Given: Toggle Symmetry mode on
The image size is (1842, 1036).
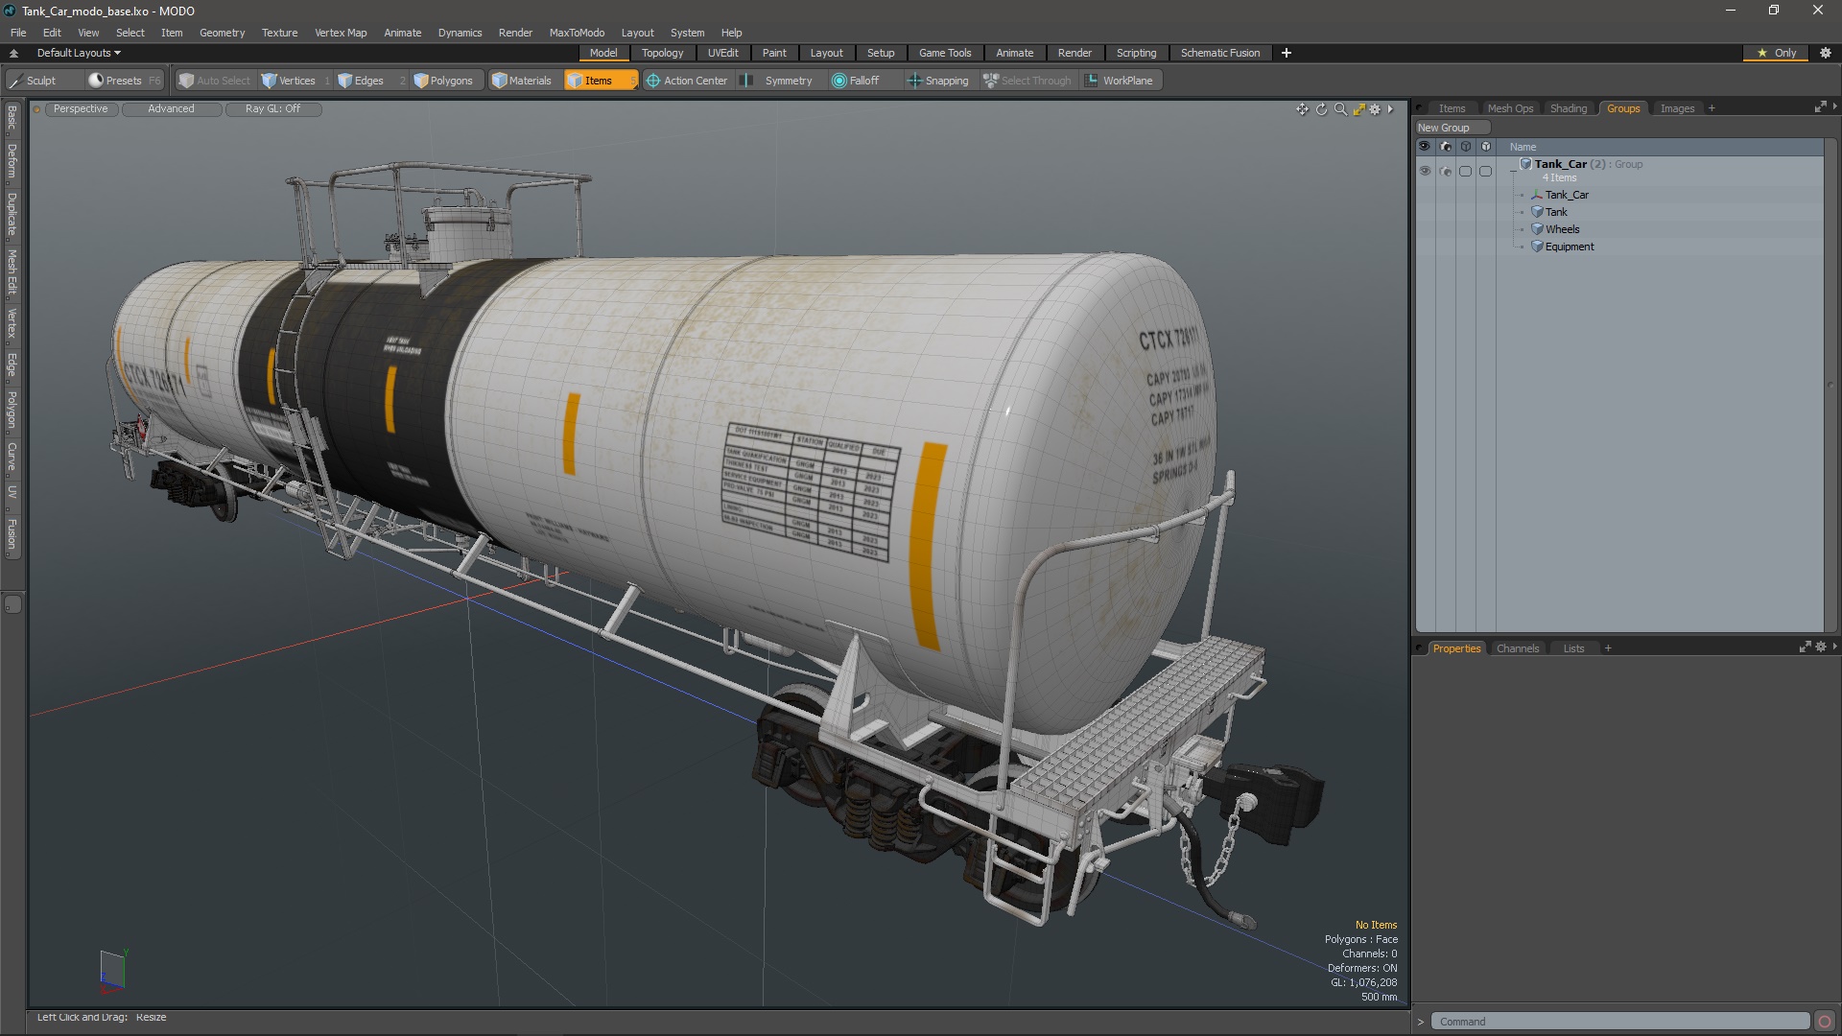Looking at the screenshot, I should (779, 81).
